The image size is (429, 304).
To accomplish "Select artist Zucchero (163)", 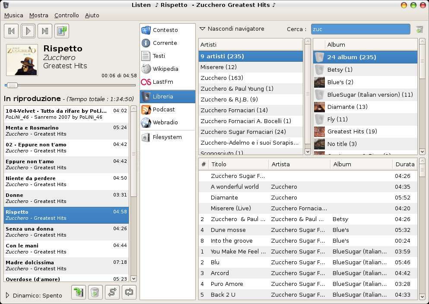I will 251,78.
